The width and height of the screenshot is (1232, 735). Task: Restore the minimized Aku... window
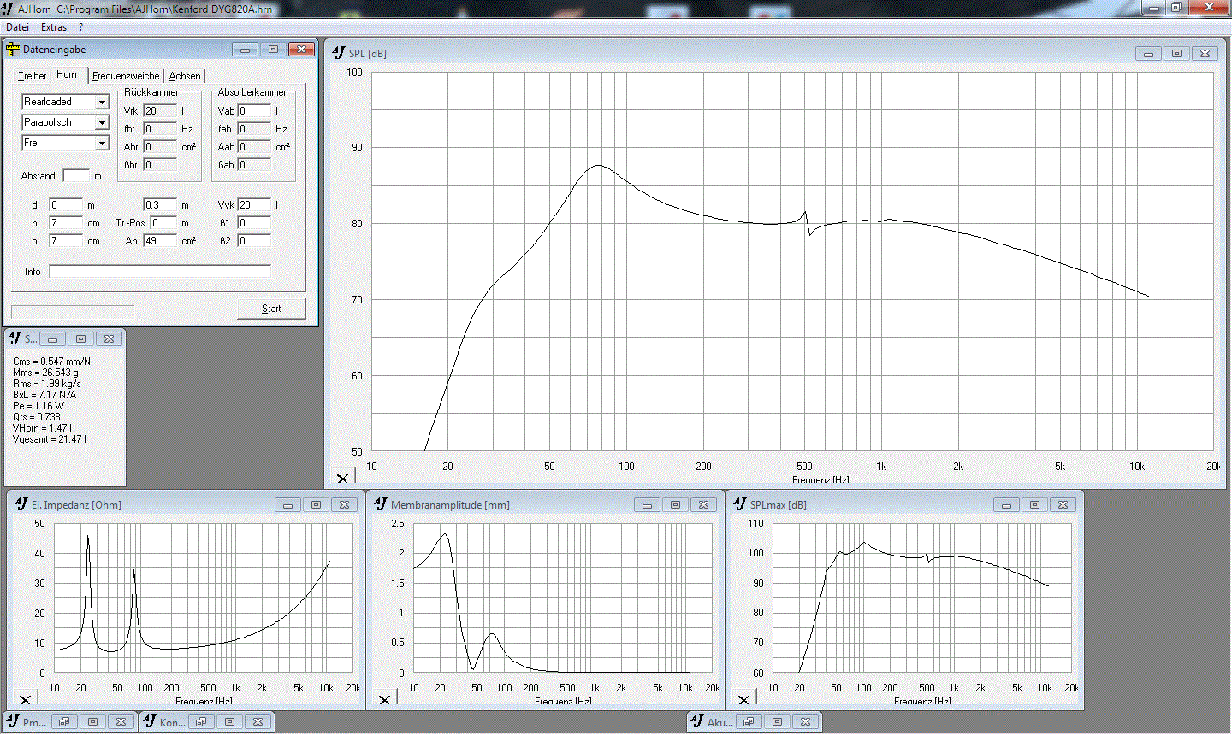(749, 722)
